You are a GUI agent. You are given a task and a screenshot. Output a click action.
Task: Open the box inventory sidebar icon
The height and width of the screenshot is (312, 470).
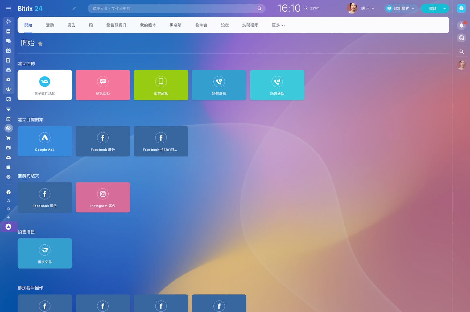[9, 167]
